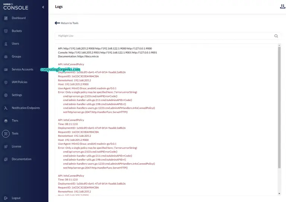Click the circled Tools icon
Image resolution: width=286 pixels, height=202 pixels.
pos(6,133)
